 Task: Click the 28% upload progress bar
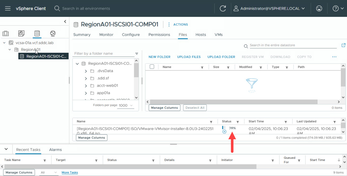[224, 128]
